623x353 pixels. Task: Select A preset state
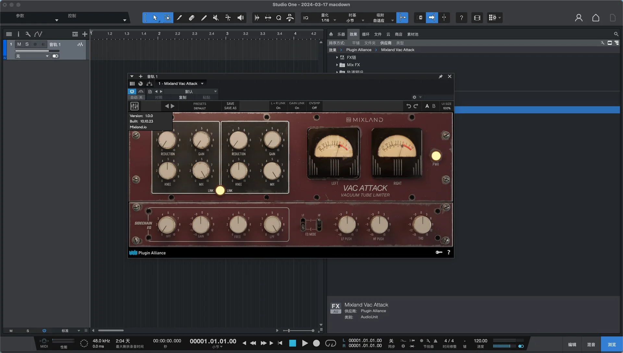pyautogui.click(x=427, y=106)
